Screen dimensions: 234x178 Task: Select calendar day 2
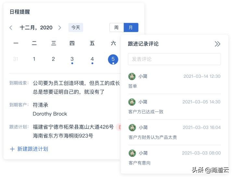click(53, 59)
